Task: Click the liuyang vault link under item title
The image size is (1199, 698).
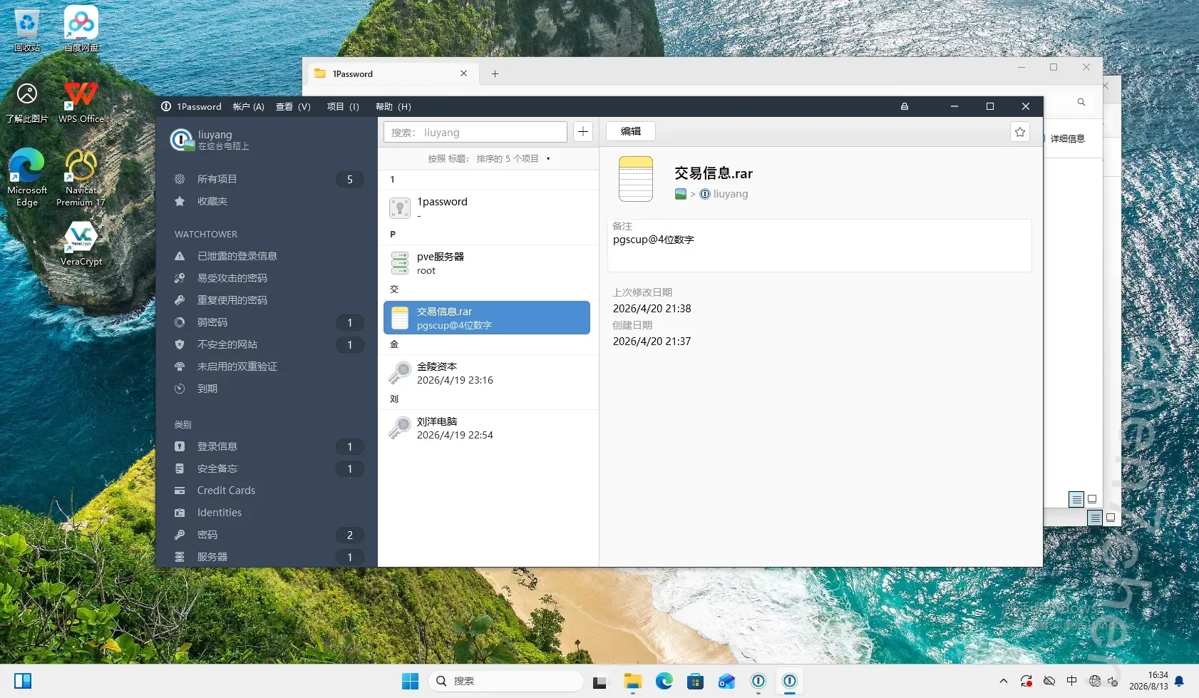Action: point(724,194)
